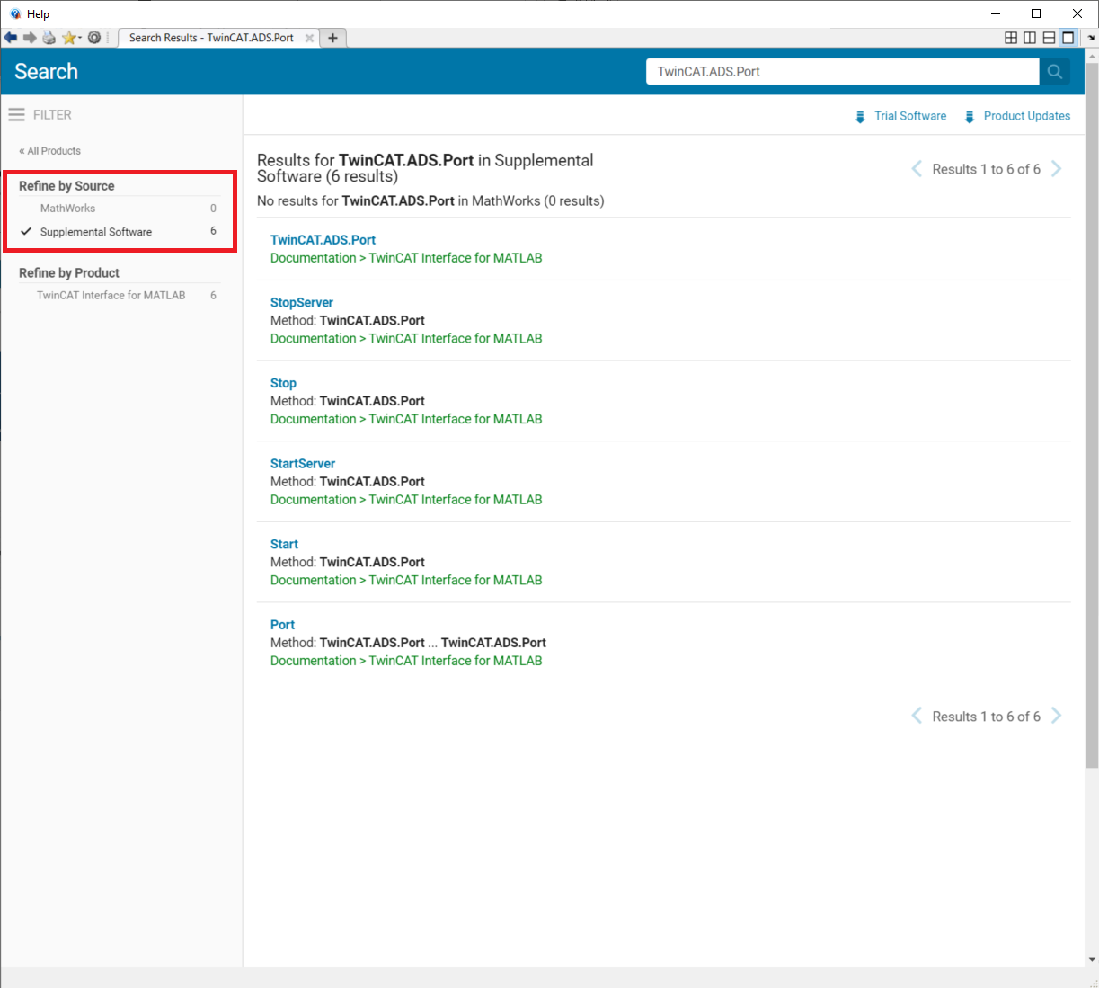Viewport: 1099px width, 988px height.
Task: Split tabs left and right
Action: point(1030,38)
